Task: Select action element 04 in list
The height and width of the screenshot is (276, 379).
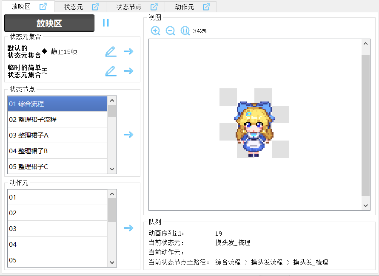Action: pos(57,244)
